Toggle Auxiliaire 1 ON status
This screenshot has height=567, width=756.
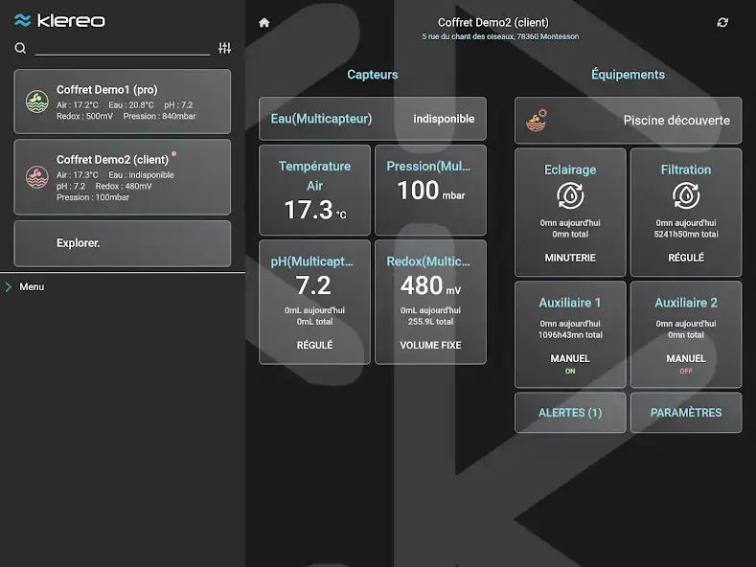(570, 372)
